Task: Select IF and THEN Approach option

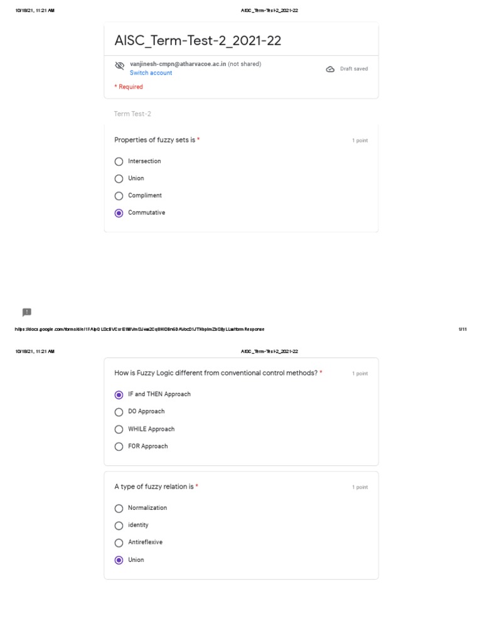Action: 119,395
